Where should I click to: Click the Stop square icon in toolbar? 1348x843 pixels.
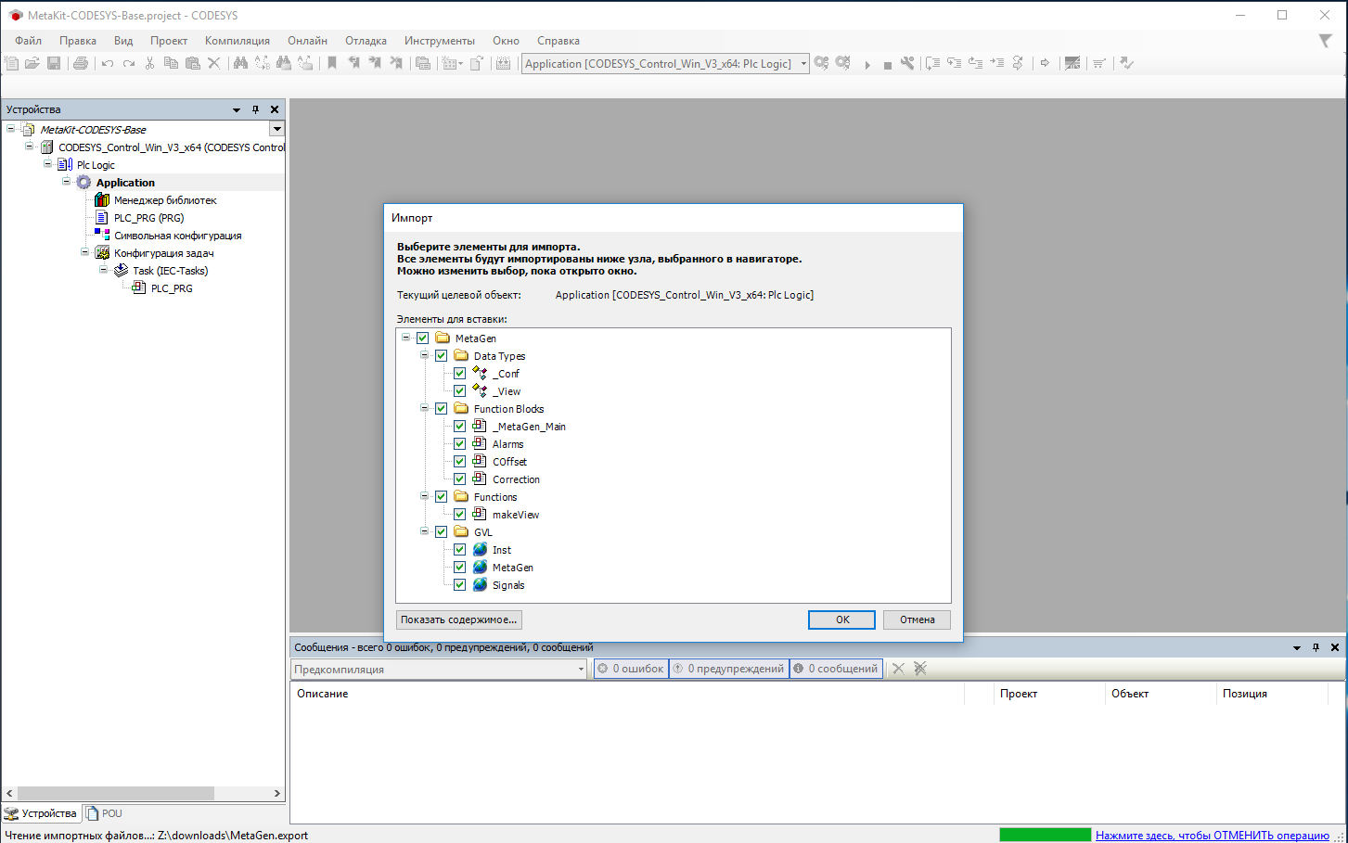pos(888,64)
